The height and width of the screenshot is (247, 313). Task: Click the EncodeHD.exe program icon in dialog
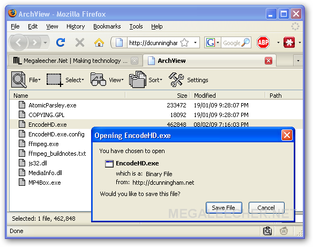(109, 163)
